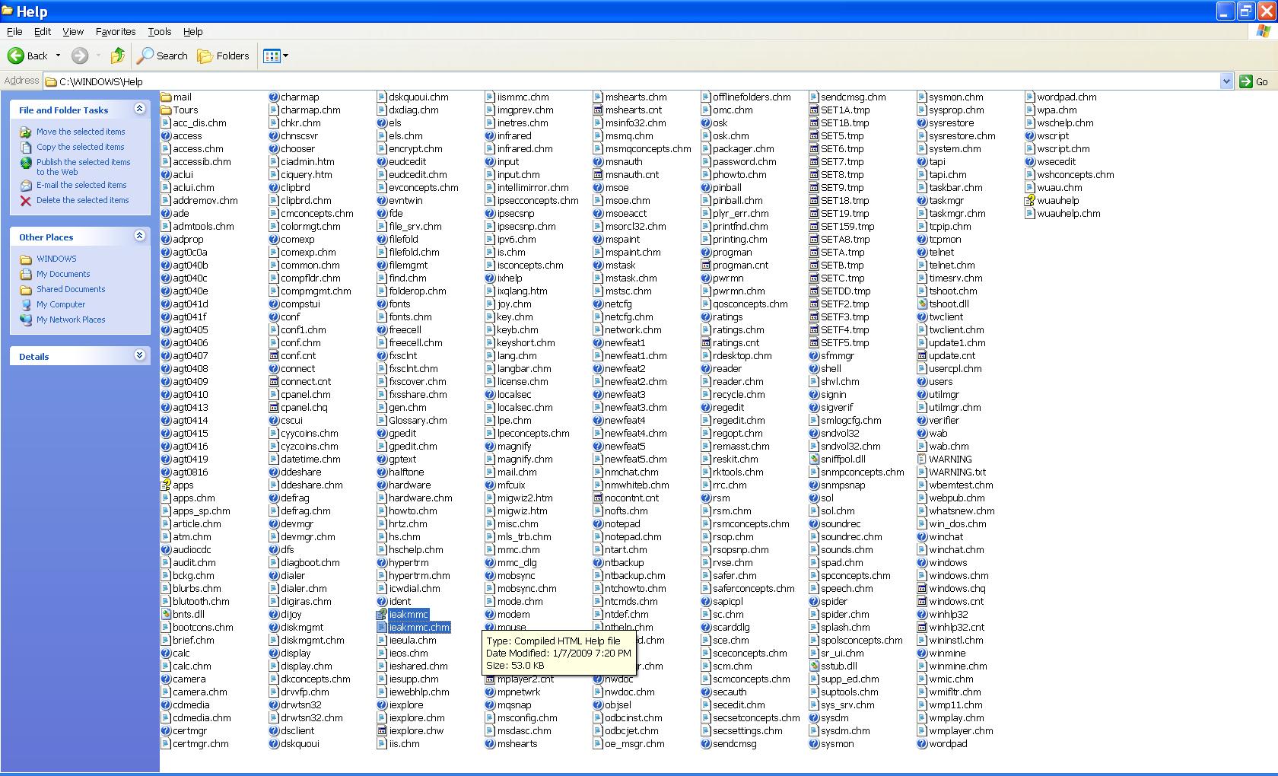The width and height of the screenshot is (1278, 776).
Task: Select the calc help file icon
Action: click(166, 653)
